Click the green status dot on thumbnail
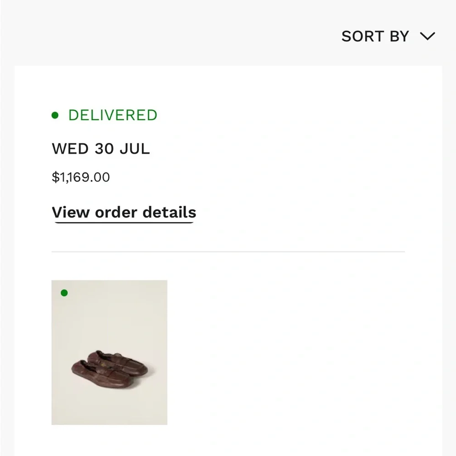Image resolution: width=456 pixels, height=456 pixels. pos(64,293)
